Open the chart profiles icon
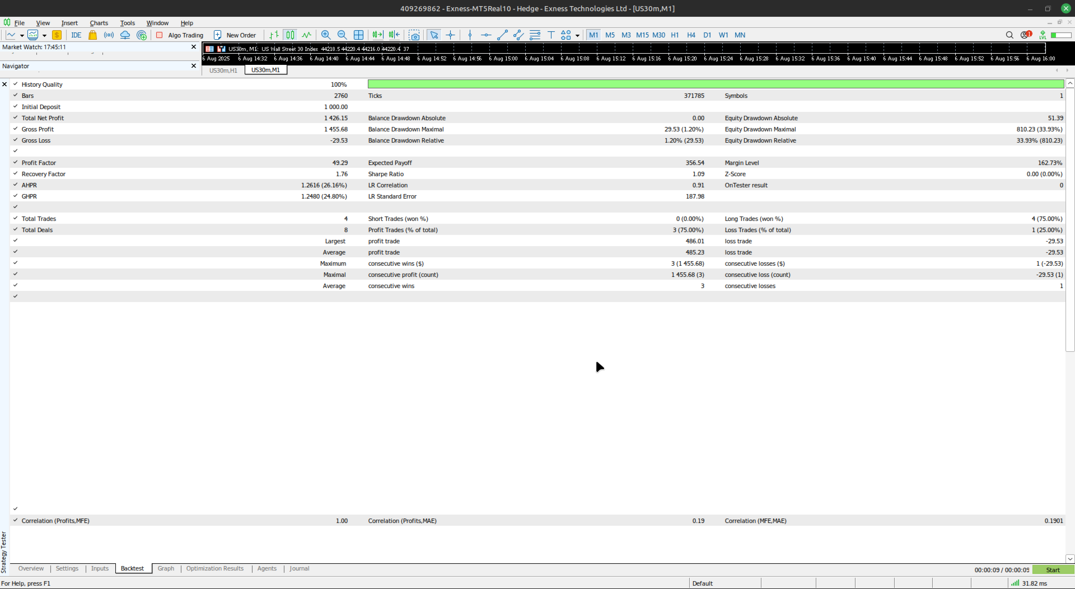 [x=33, y=35]
